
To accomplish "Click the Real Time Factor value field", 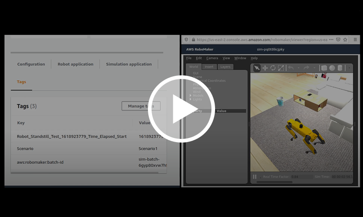I will [302, 177].
